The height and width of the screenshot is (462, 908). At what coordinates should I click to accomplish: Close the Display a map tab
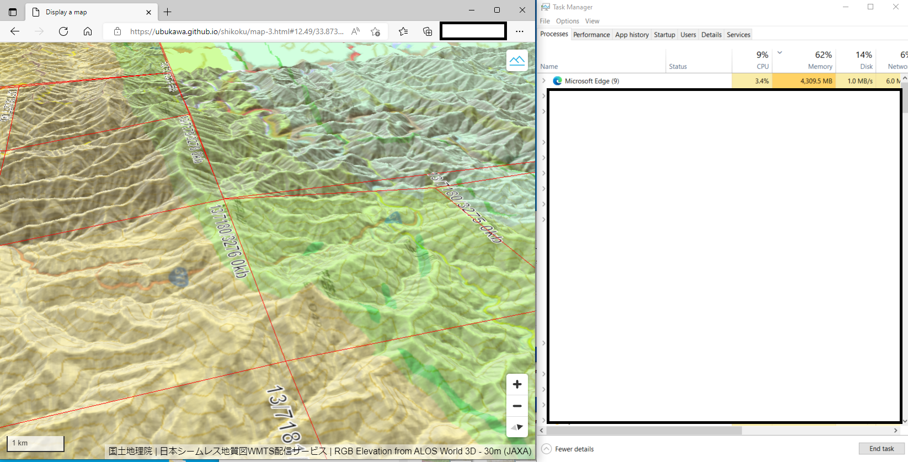148,12
